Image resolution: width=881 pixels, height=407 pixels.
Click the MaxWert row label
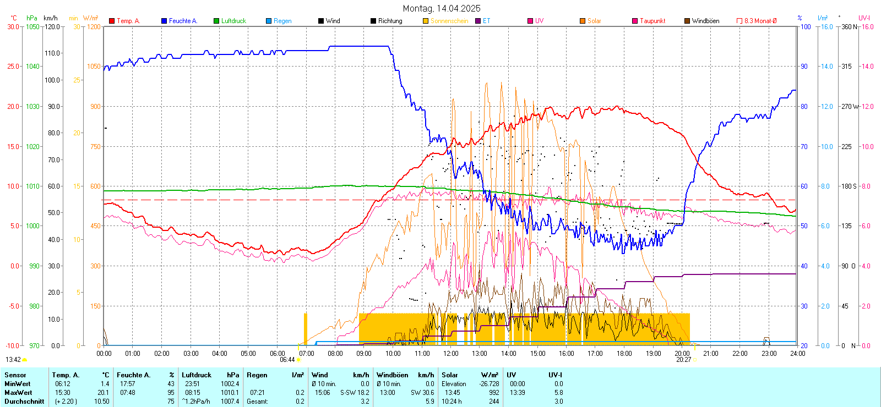[18, 393]
